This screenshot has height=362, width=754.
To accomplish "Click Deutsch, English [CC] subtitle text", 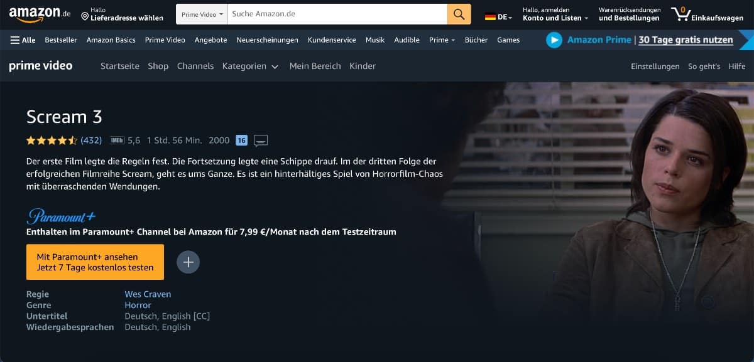I will click(167, 316).
